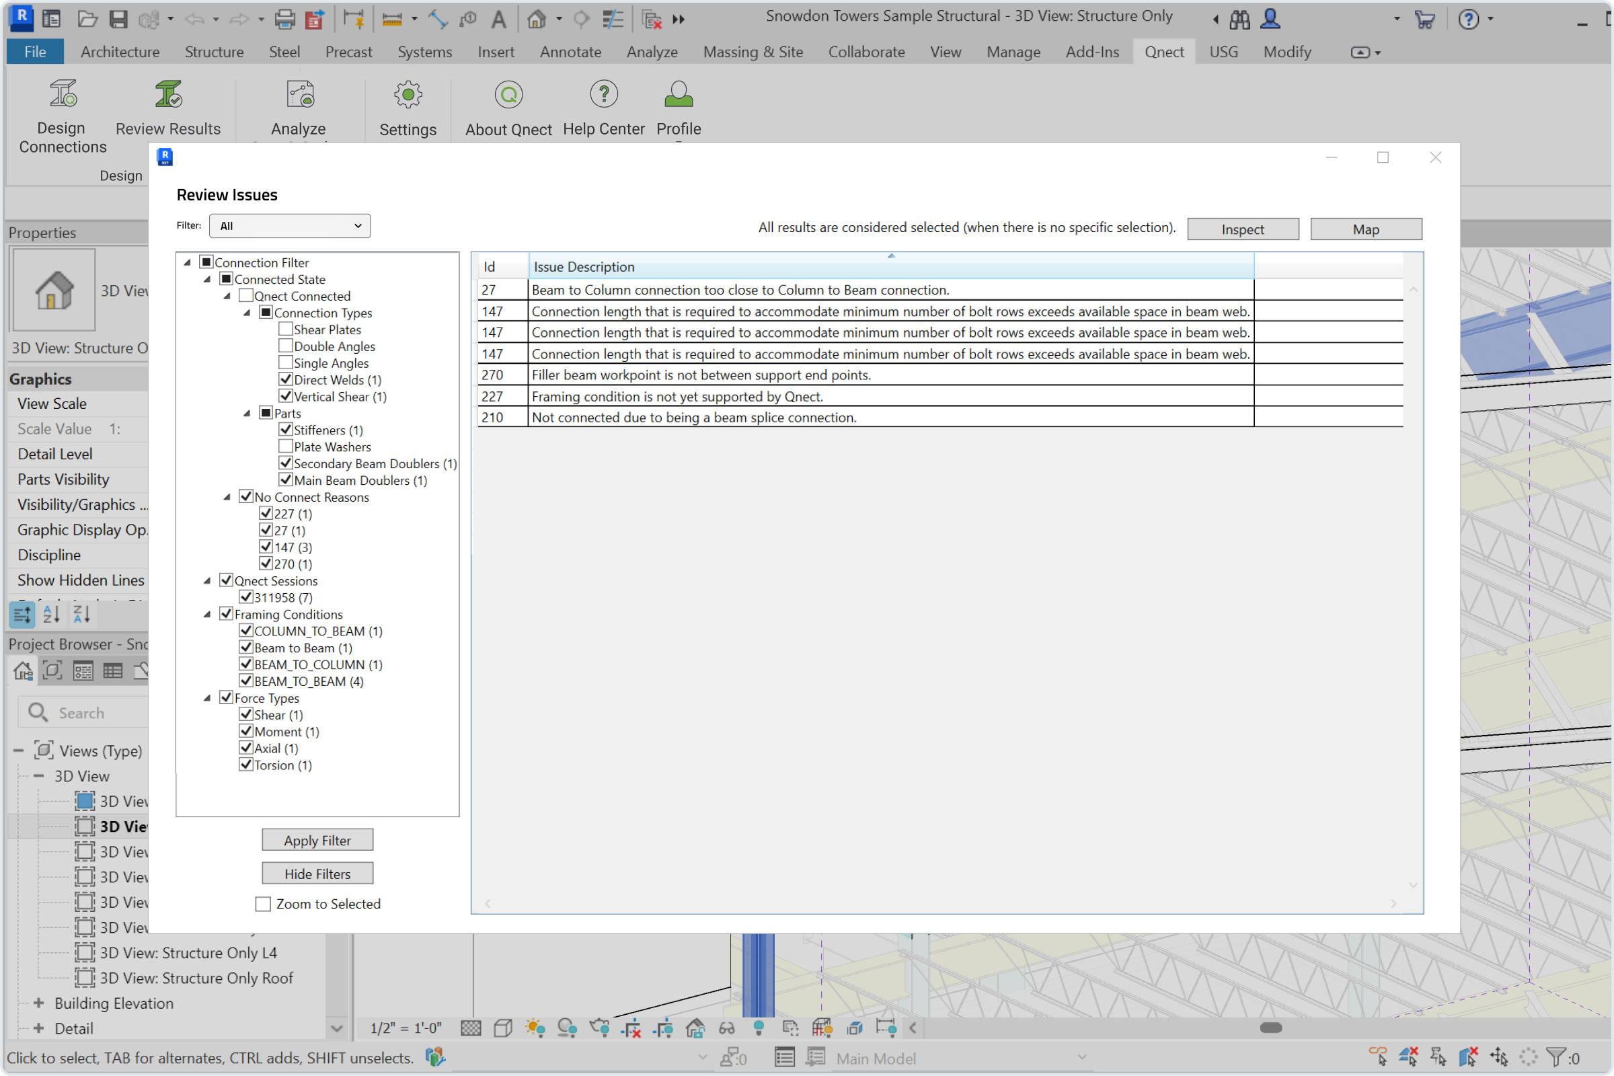
Task: Open Review Results tool
Action: point(168,94)
